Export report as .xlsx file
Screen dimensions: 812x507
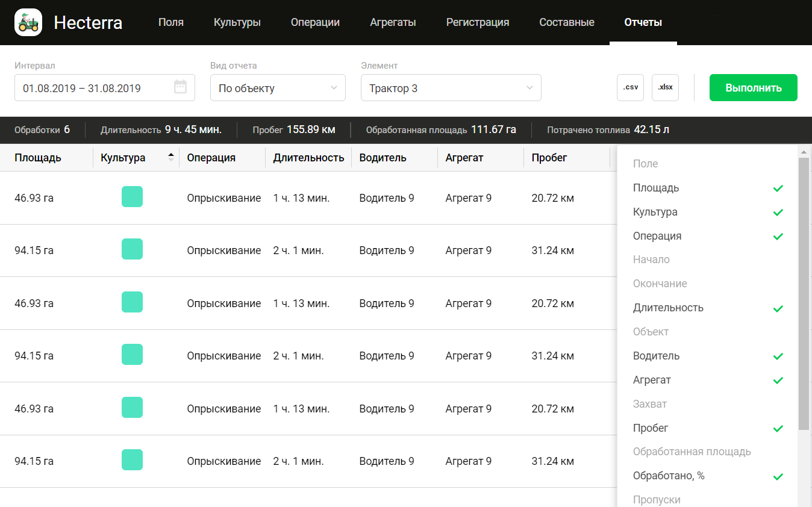pos(665,87)
